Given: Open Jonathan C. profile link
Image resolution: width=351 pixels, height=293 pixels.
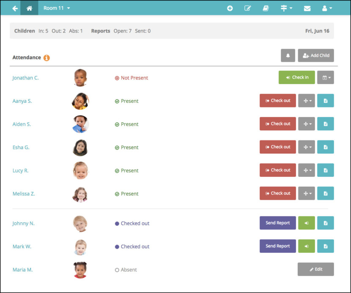Looking at the screenshot, I should (25, 78).
